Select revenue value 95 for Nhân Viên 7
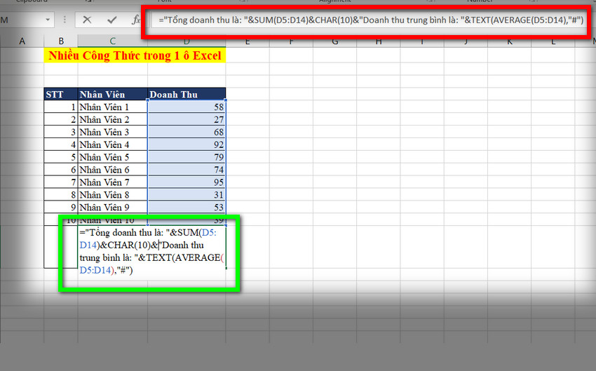 [187, 182]
